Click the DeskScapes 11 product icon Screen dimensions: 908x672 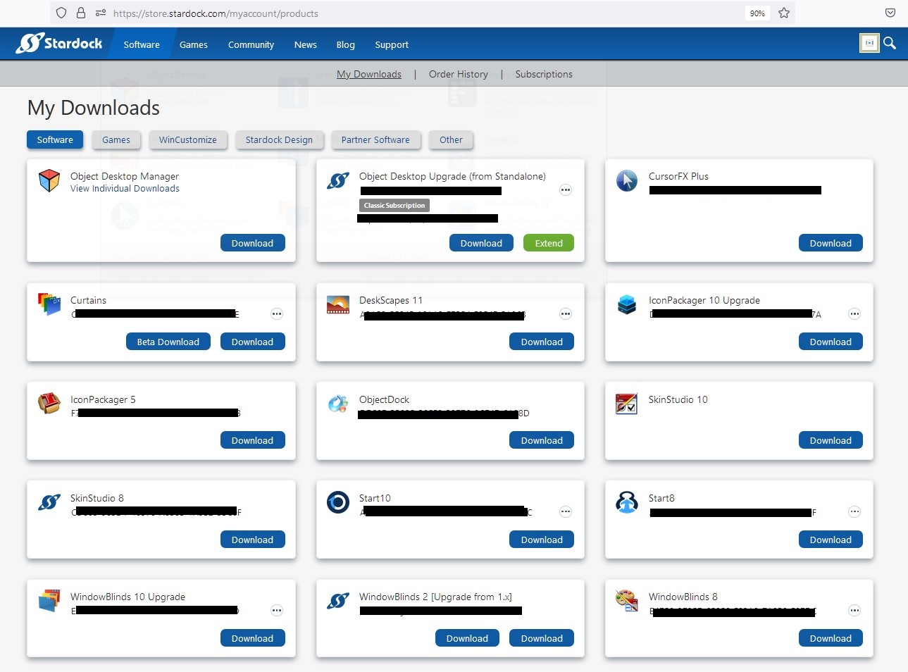click(x=338, y=304)
